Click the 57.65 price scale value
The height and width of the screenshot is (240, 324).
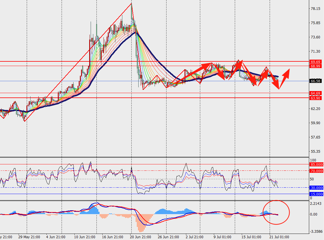click(316, 137)
